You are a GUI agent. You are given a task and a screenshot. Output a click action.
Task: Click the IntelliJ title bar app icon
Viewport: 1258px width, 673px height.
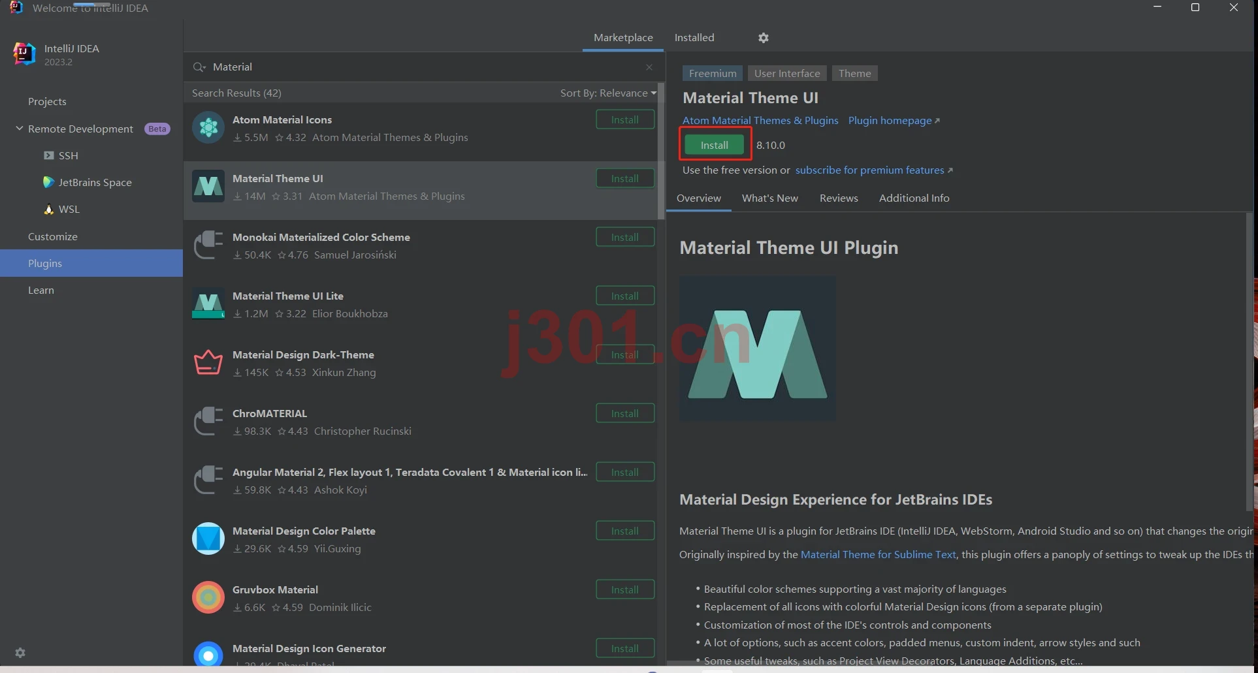point(16,8)
